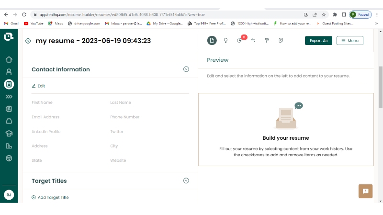The height and width of the screenshot is (215, 383).
Task: Collapse the Contact Information section
Action: point(186,69)
